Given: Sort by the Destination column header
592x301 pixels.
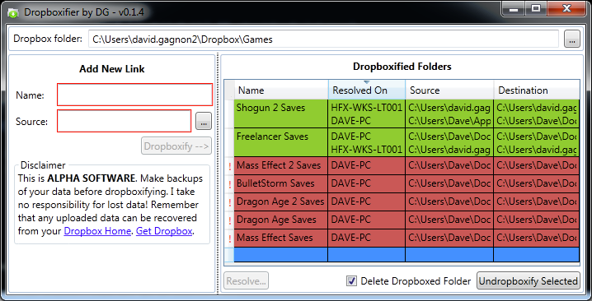Looking at the screenshot, I should [537, 90].
